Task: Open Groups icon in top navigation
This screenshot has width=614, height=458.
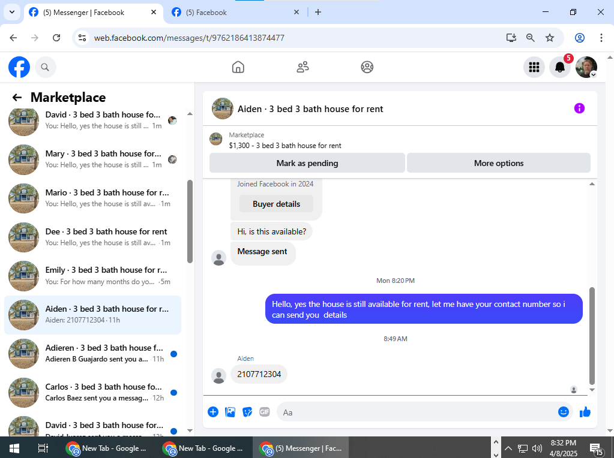Action: pos(367,67)
